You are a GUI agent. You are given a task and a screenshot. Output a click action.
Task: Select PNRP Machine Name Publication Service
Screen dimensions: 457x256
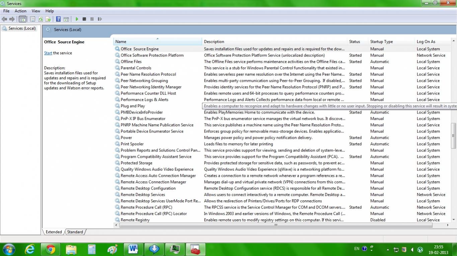(x=157, y=125)
